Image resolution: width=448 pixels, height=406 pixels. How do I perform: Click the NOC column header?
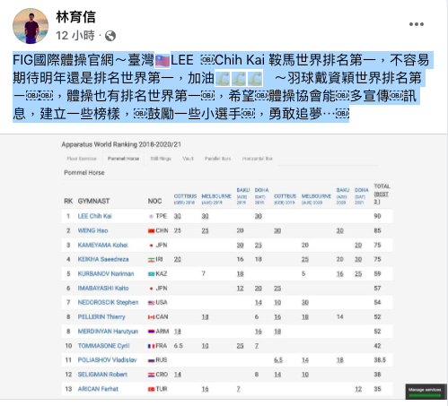point(154,201)
